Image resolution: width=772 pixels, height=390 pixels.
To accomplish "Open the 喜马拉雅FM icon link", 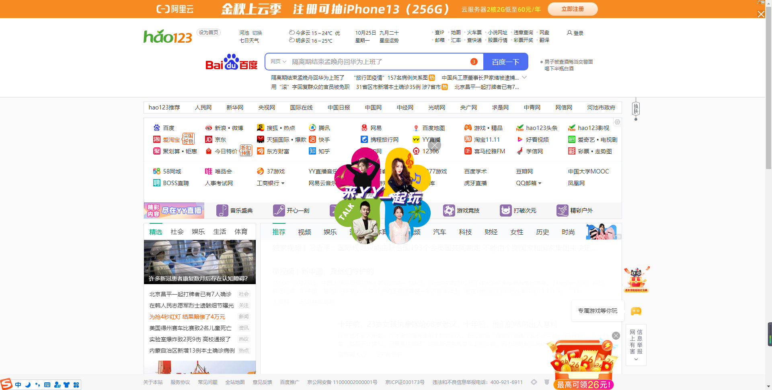I will 468,151.
